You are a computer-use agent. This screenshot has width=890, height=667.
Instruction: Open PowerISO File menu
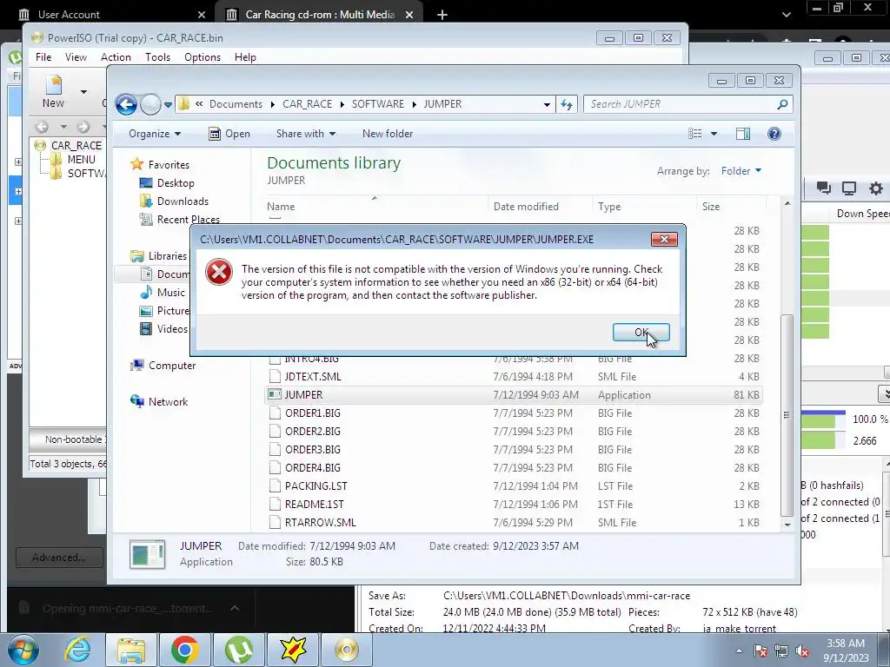(43, 57)
